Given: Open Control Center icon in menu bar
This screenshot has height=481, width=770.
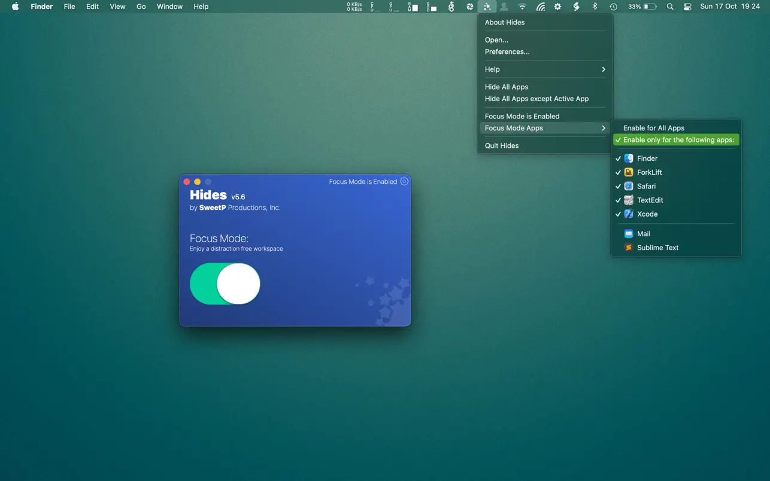Looking at the screenshot, I should 687,7.
